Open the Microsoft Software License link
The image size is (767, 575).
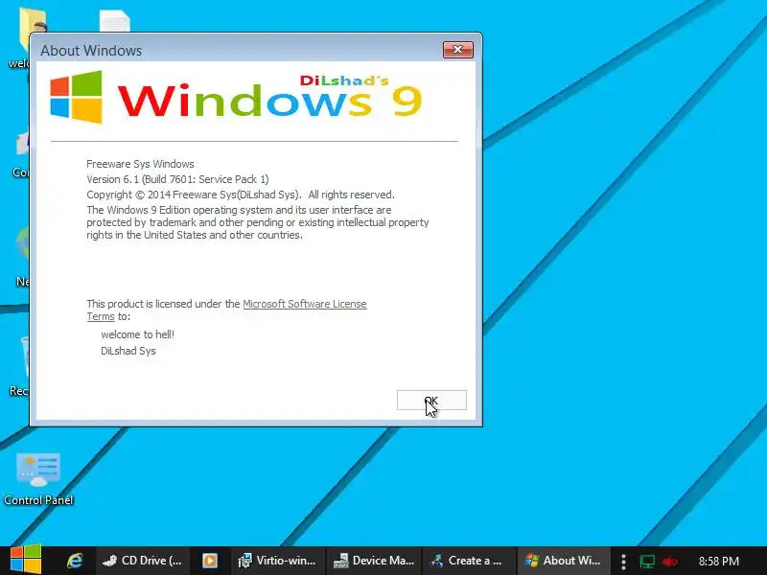click(304, 304)
